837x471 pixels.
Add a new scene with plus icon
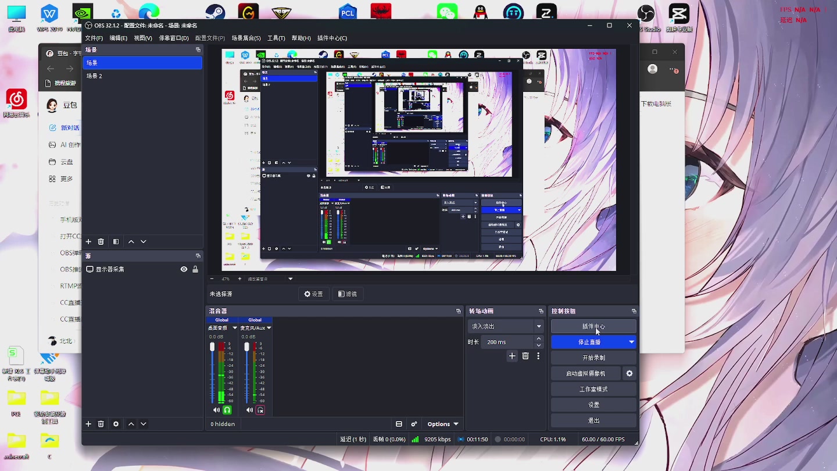(x=88, y=242)
